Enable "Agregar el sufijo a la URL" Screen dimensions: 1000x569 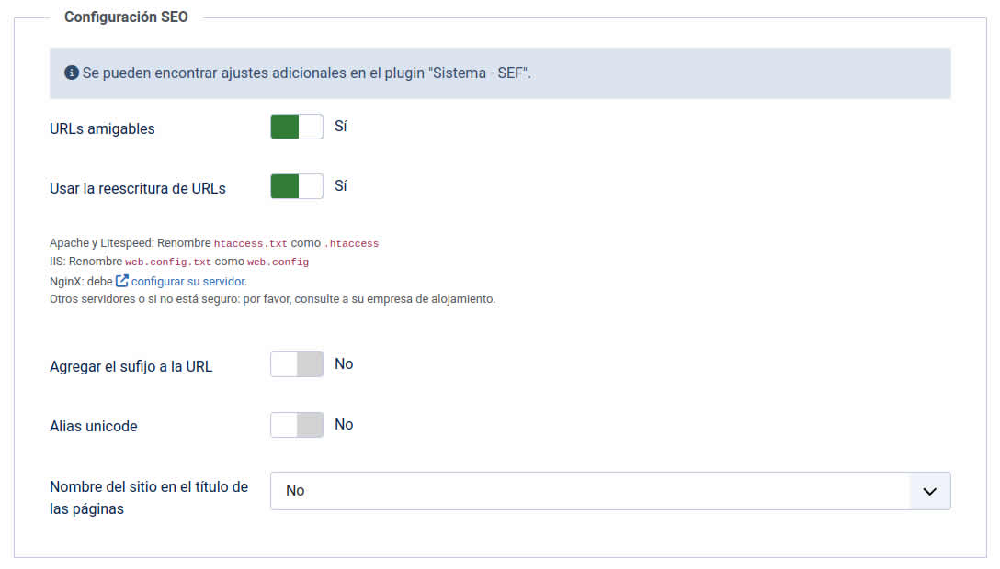296,363
